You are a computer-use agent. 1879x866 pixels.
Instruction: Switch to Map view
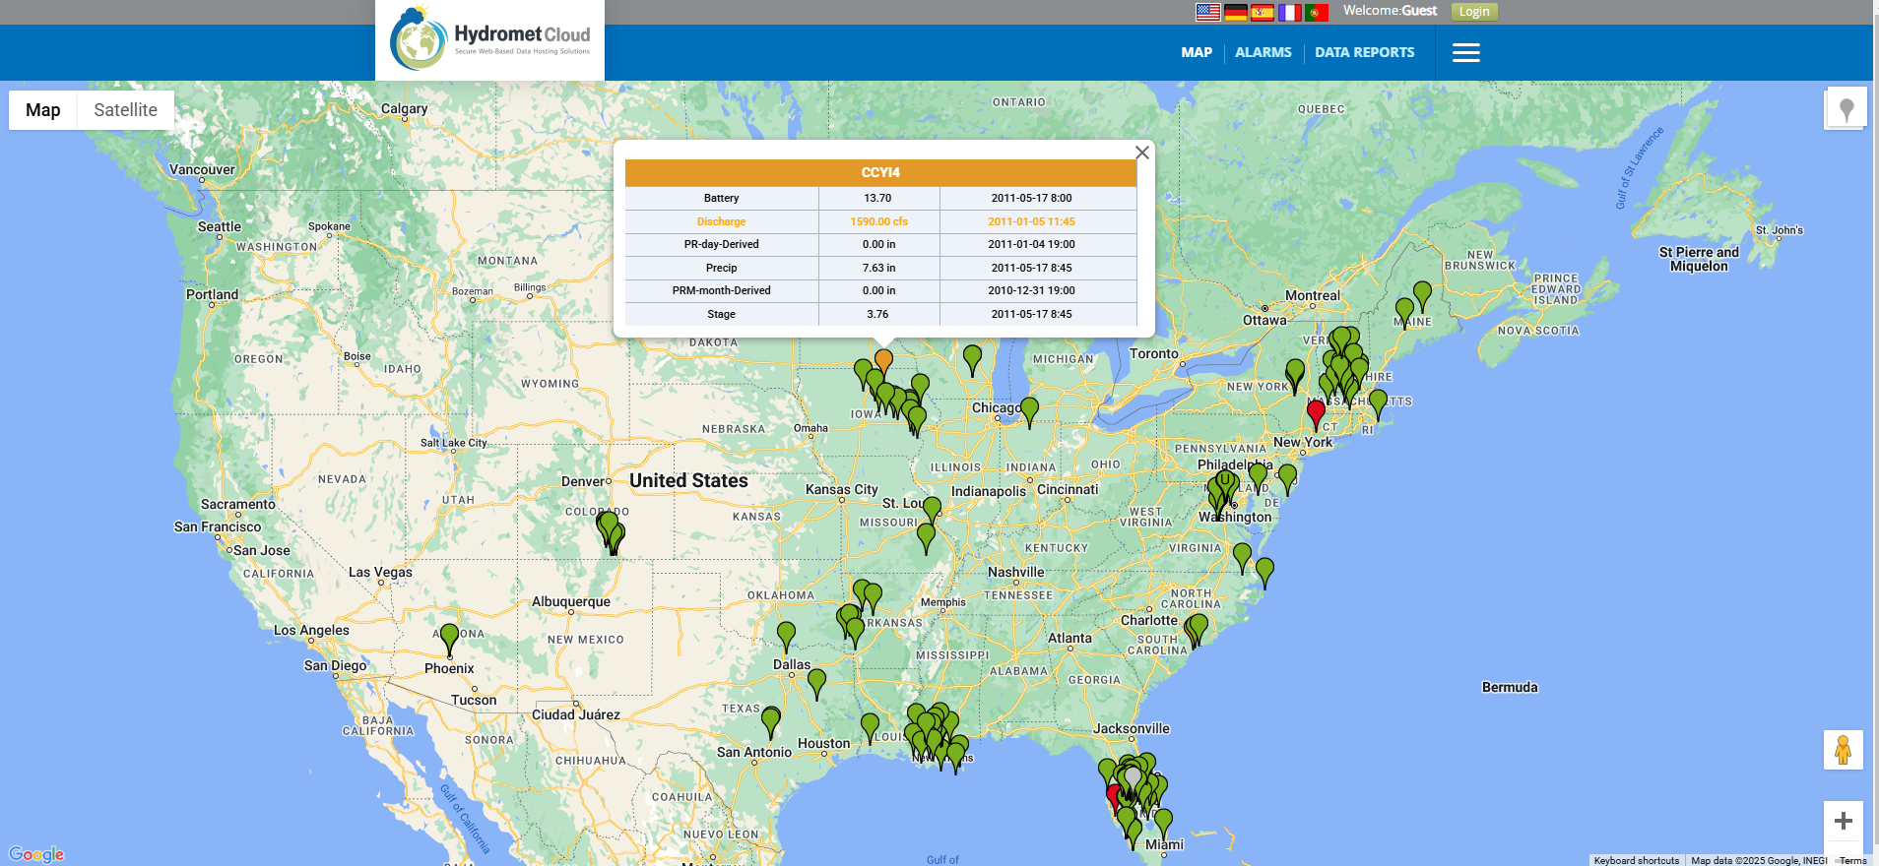[x=43, y=110]
